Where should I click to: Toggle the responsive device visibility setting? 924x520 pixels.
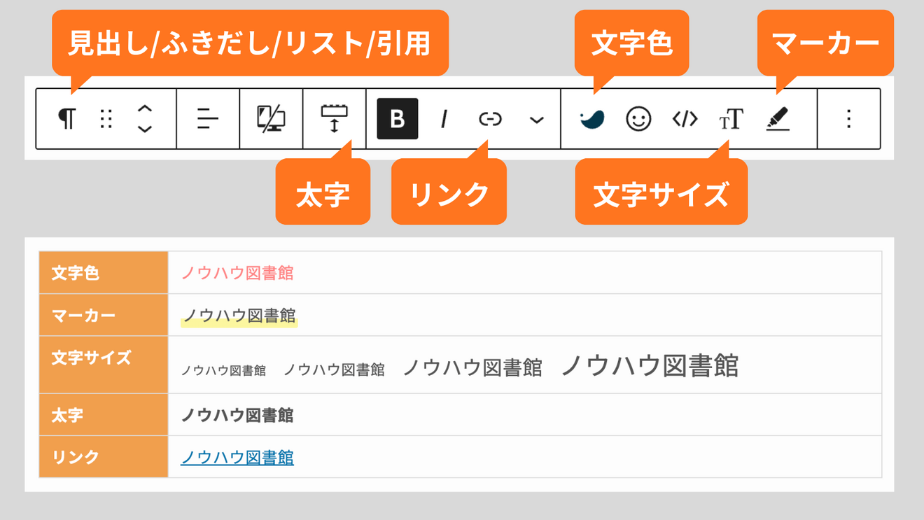272,119
